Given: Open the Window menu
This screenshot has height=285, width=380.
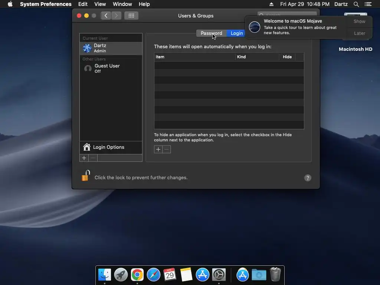Looking at the screenshot, I should pos(122,4).
